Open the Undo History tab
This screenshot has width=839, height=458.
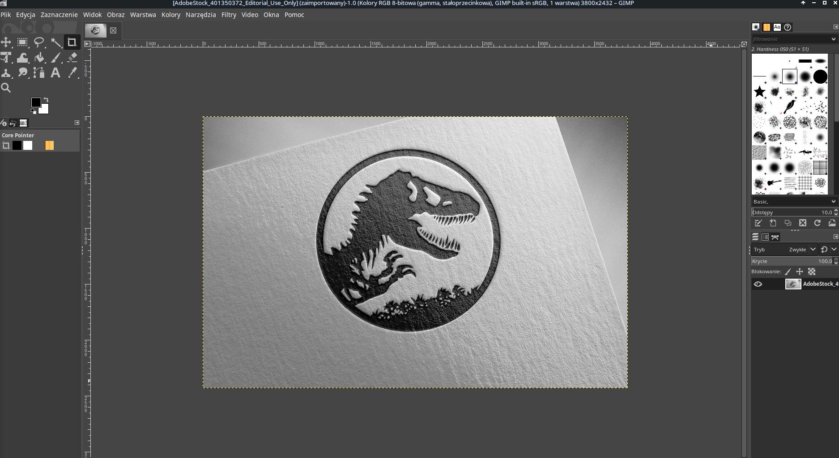[x=13, y=123]
